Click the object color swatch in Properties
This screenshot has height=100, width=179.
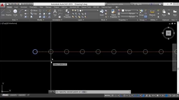coord(123,11)
